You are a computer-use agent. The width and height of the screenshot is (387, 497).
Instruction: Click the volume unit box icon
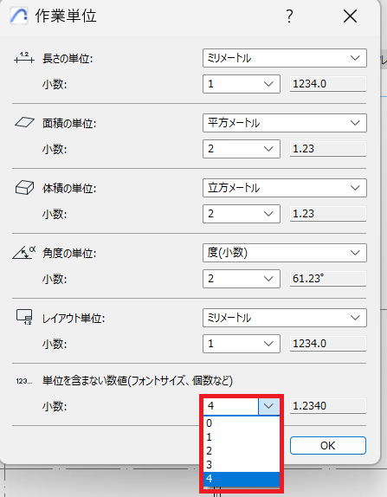click(x=24, y=187)
